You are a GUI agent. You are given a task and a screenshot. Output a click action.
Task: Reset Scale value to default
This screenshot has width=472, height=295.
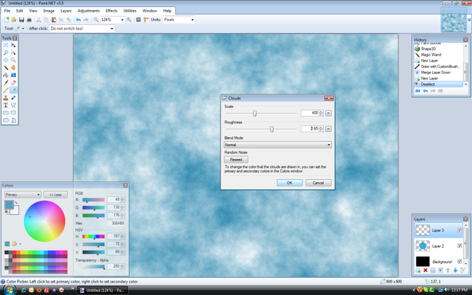coord(329,113)
